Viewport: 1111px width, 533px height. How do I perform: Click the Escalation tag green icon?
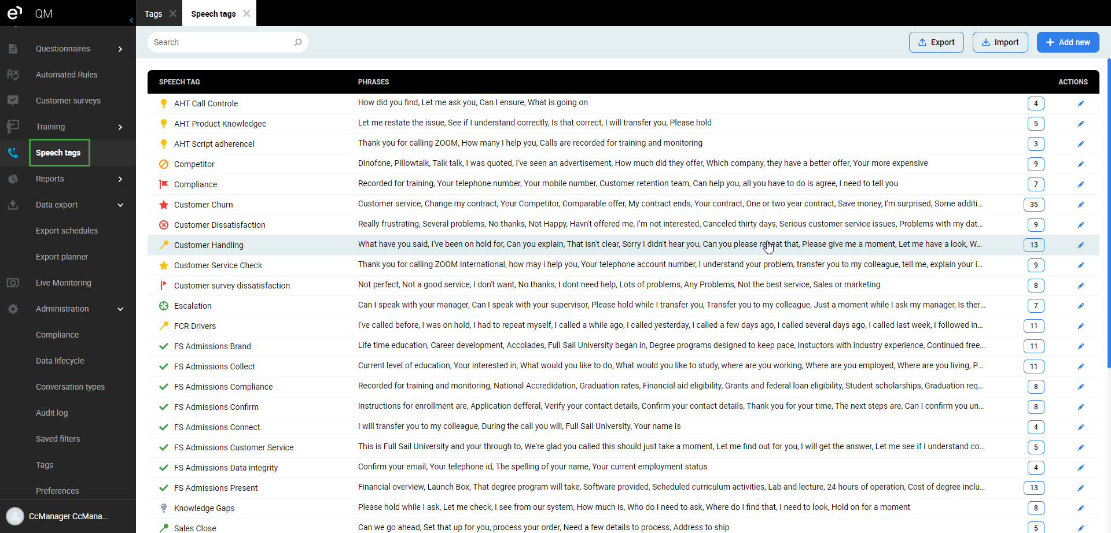click(x=164, y=306)
